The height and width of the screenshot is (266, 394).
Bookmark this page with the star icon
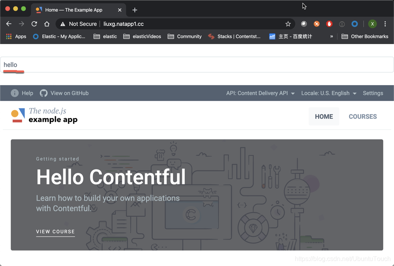tap(288, 24)
